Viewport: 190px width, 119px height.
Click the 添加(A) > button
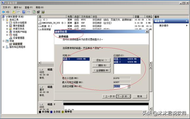[101, 60]
